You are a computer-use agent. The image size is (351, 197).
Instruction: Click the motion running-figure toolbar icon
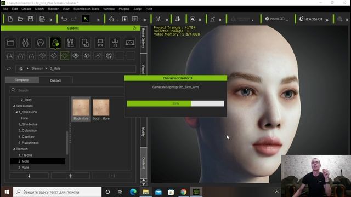coord(158,19)
